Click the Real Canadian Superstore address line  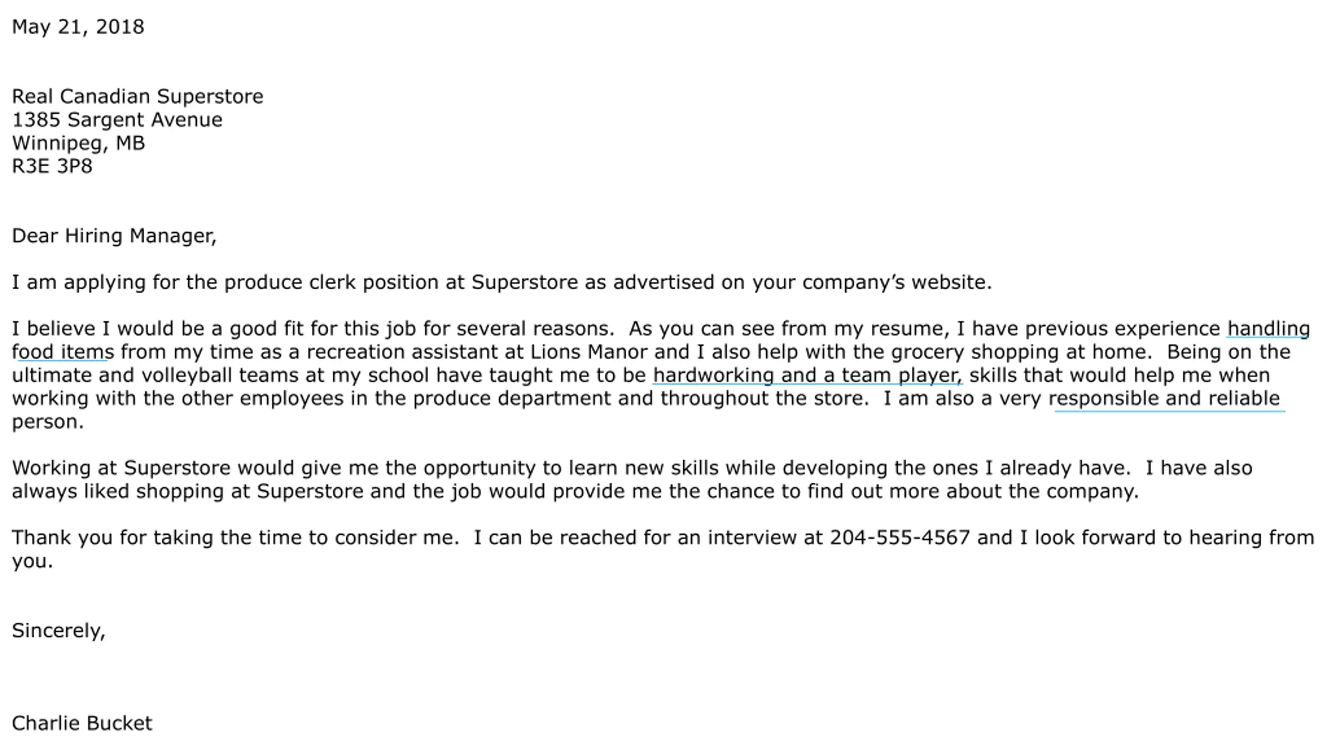pyautogui.click(x=137, y=96)
